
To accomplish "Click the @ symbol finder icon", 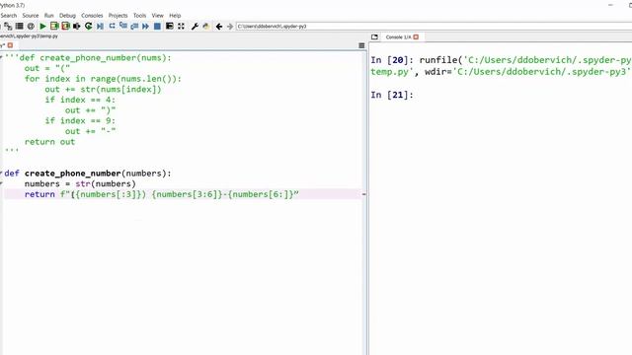I will 31,27.
